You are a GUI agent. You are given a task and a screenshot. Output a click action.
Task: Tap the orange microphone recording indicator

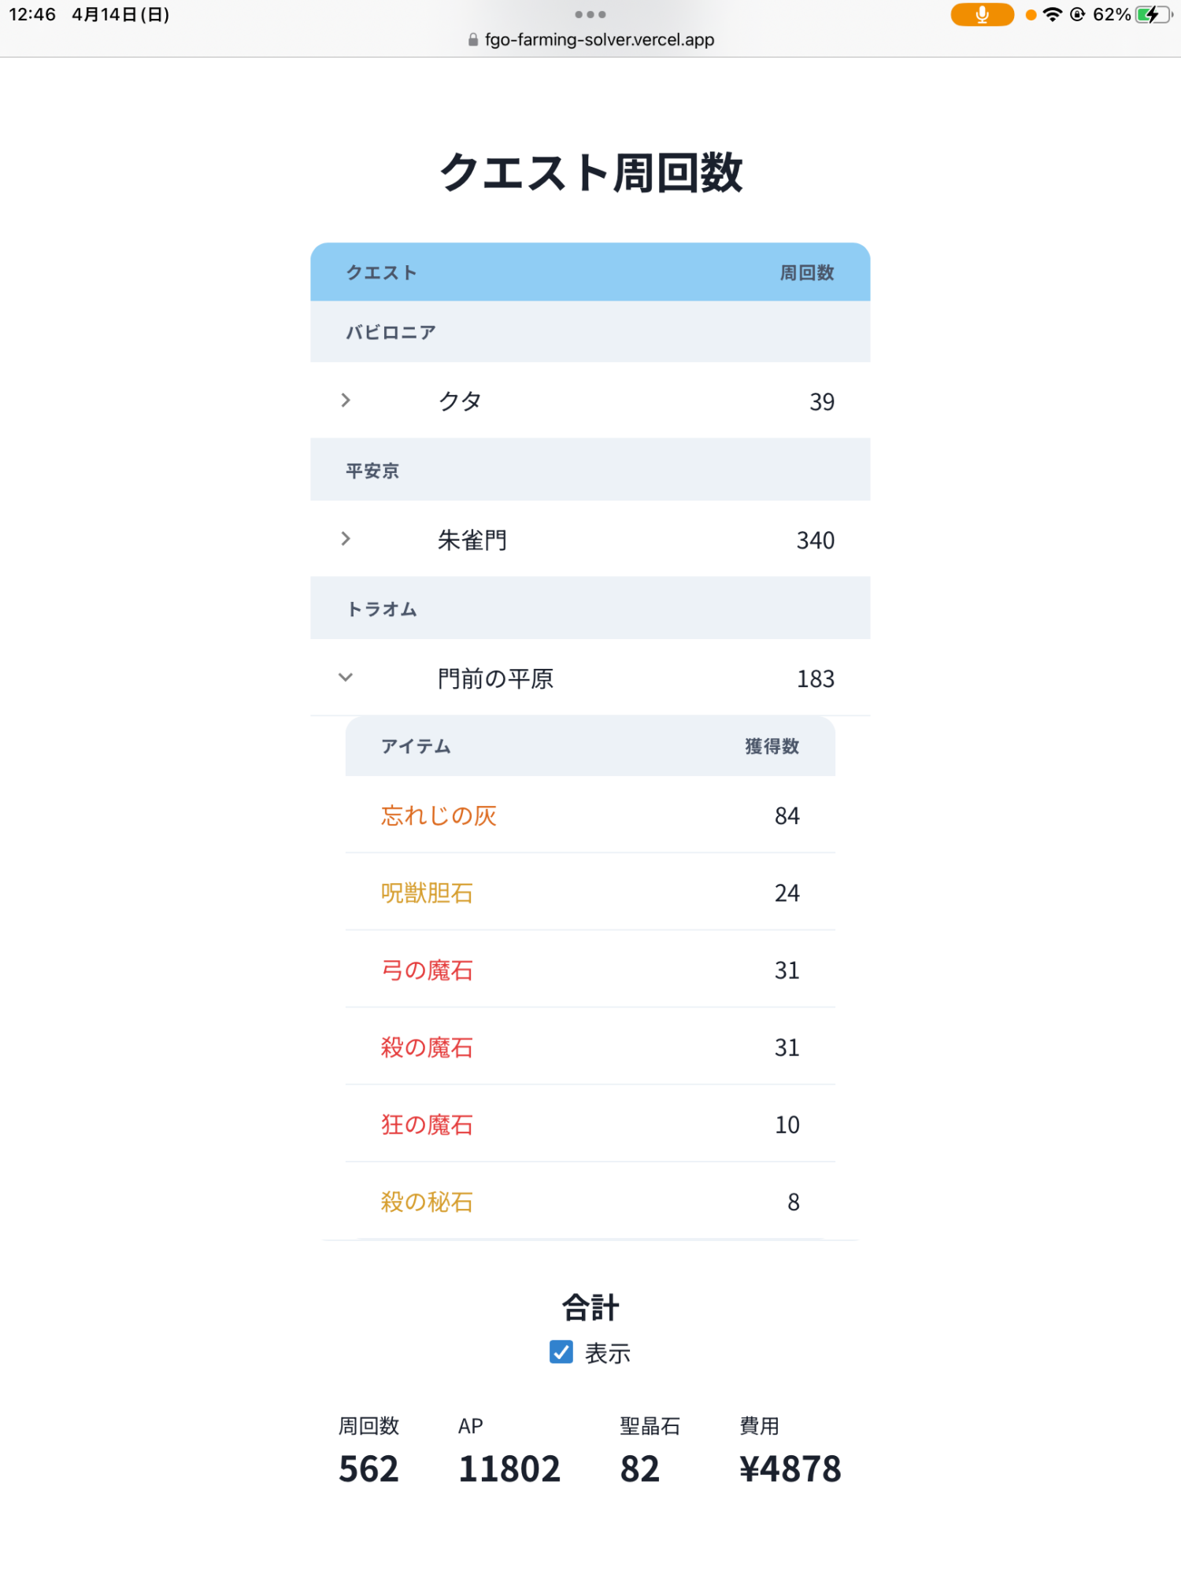pyautogui.click(x=982, y=15)
